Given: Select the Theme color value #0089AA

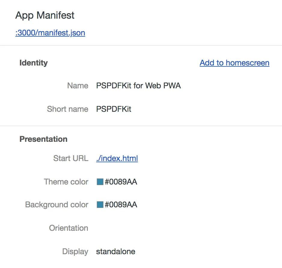Looking at the screenshot, I should (x=121, y=182).
